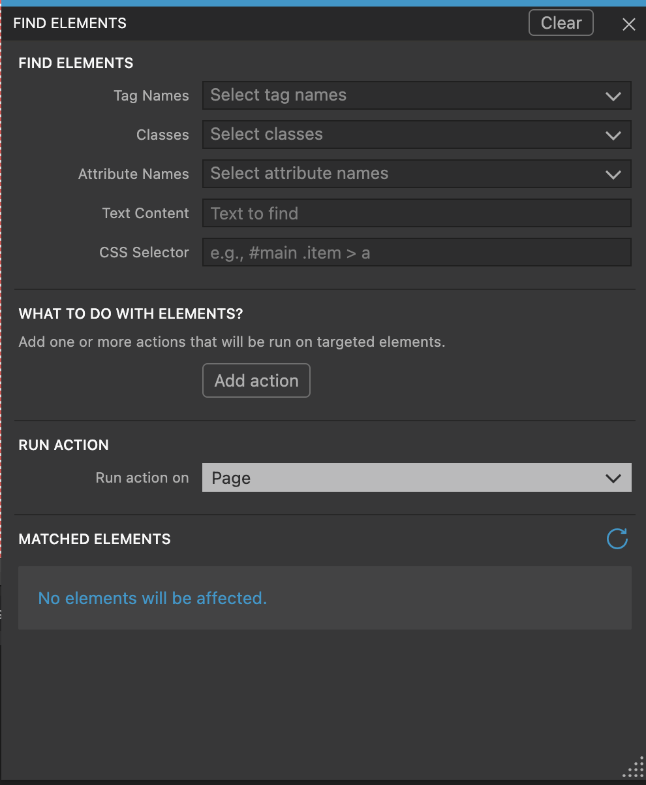
Task: Click the Text Content label
Action: 146,214
